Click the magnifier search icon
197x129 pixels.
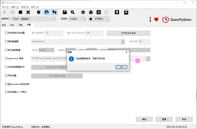tap(73, 12)
